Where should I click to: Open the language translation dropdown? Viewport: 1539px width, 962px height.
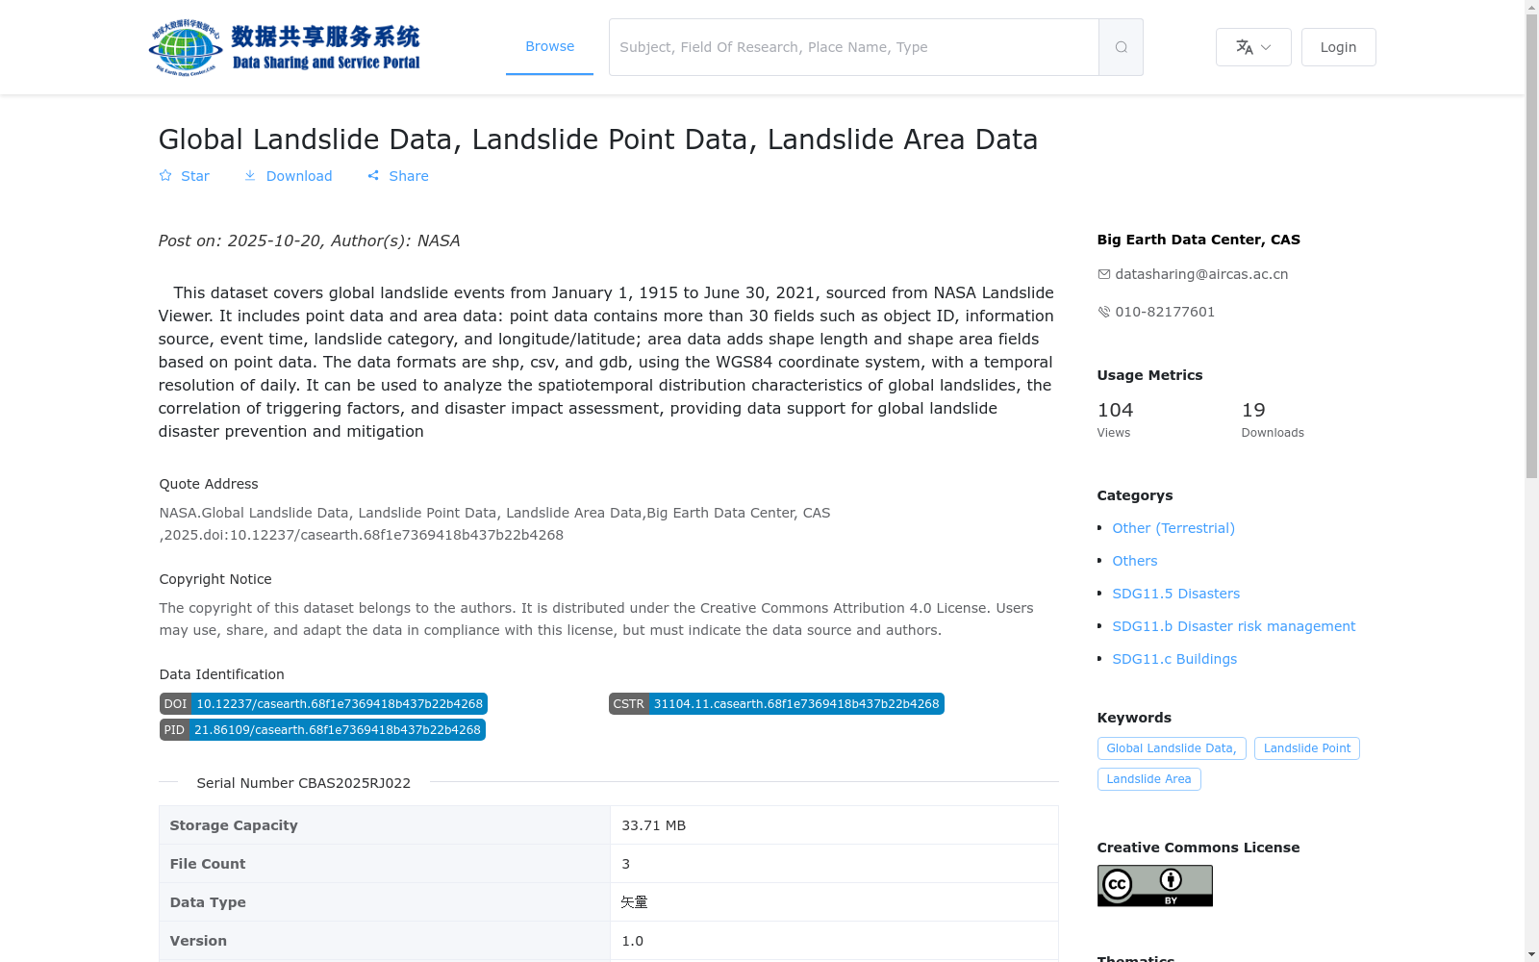[1253, 47]
